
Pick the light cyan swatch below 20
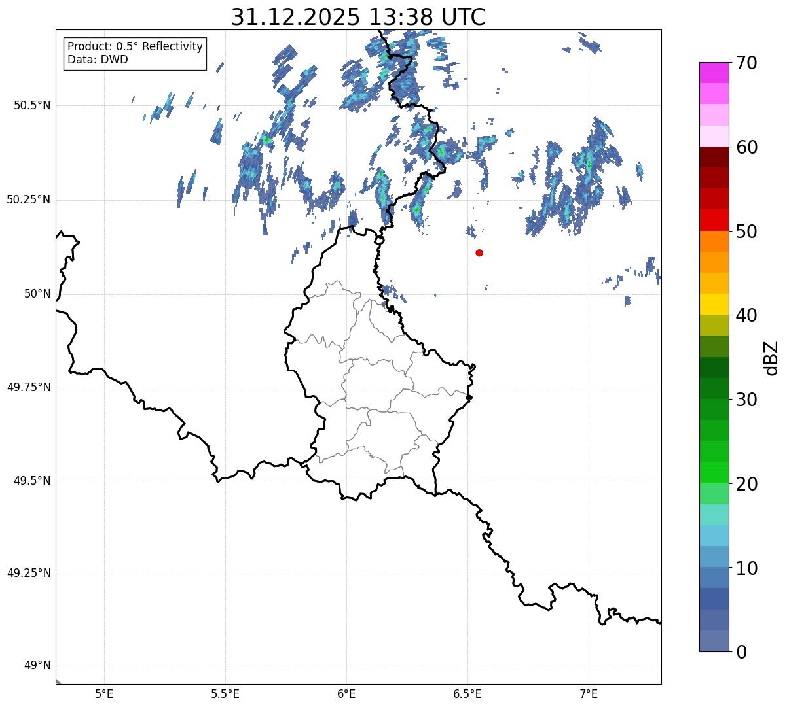click(714, 515)
